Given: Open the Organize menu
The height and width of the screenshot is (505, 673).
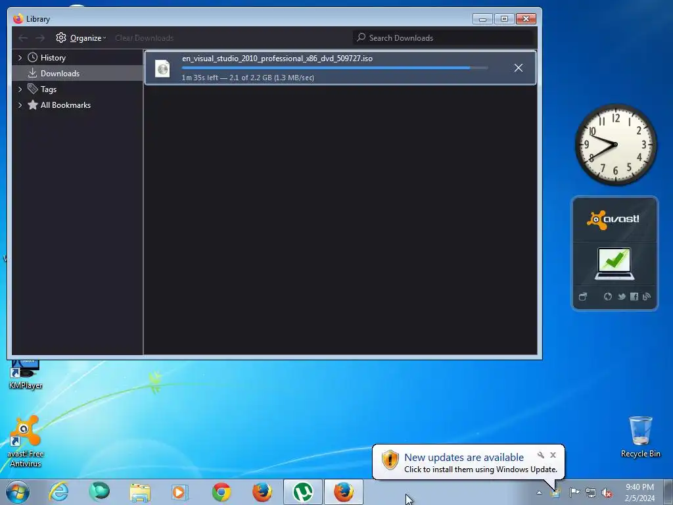Looking at the screenshot, I should pyautogui.click(x=81, y=37).
